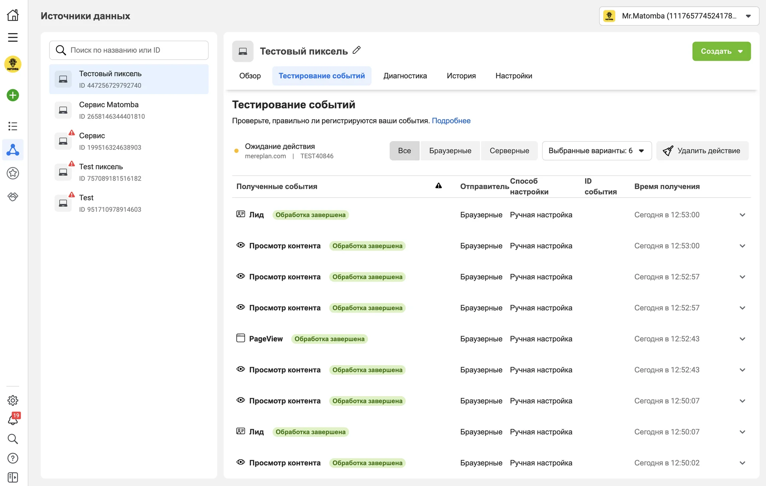
Task: Select pixel ID 199516324638903
Action: (x=129, y=141)
